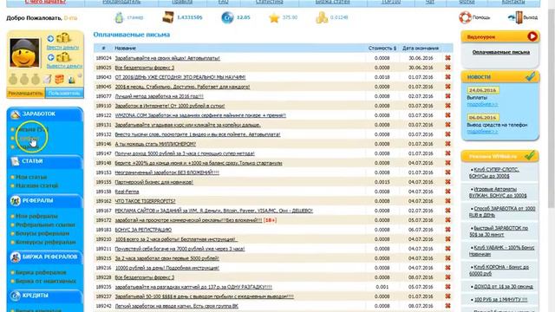Click the red X on row 189235
The height and width of the screenshot is (312, 555).
point(447,287)
